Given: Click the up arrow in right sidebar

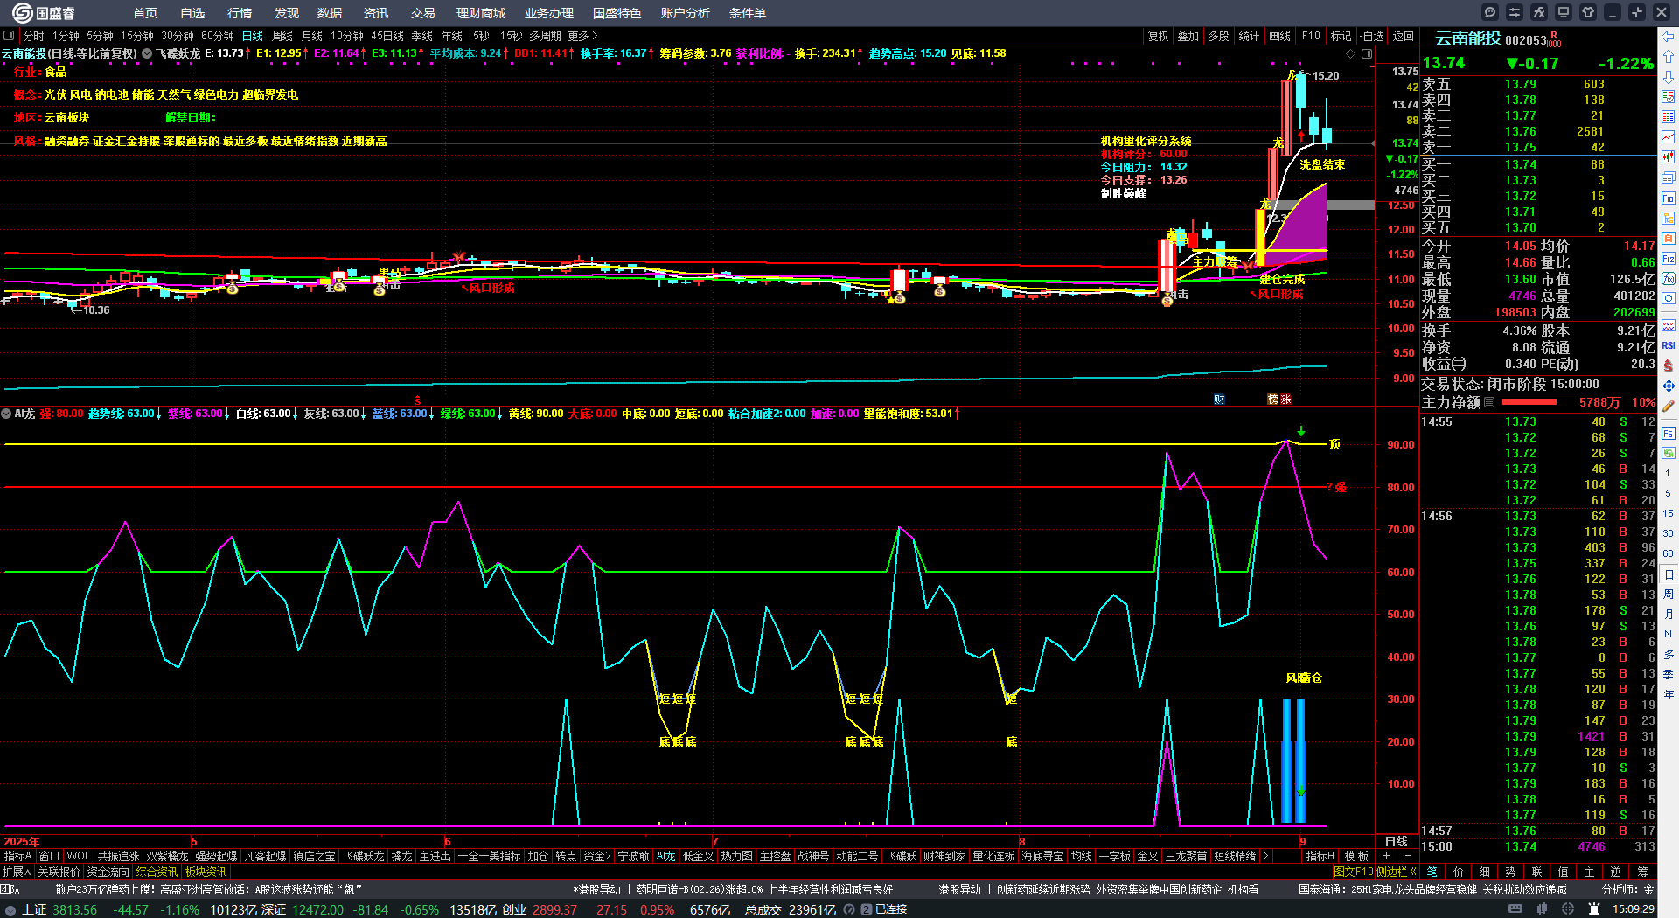Looking at the screenshot, I should (x=1669, y=57).
